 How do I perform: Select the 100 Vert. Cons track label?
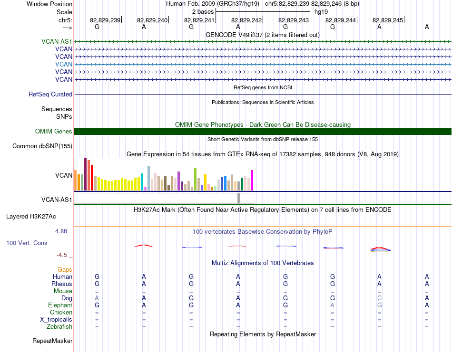(x=27, y=243)
